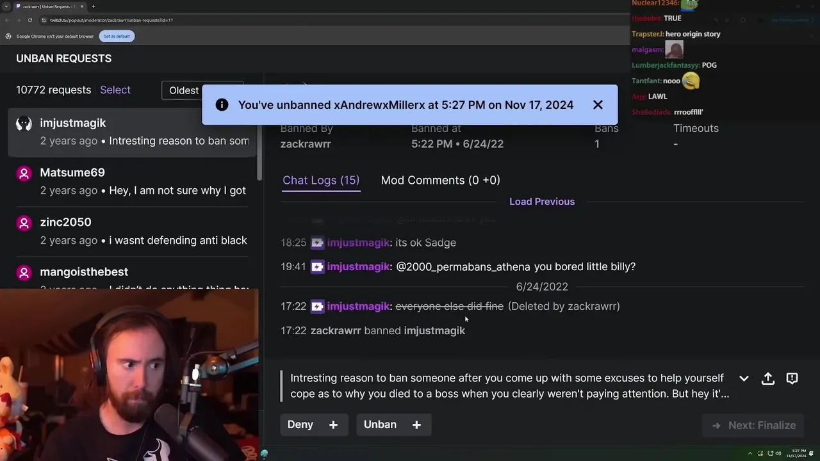
Task: Click Set as default browser button
Action: coord(117,36)
